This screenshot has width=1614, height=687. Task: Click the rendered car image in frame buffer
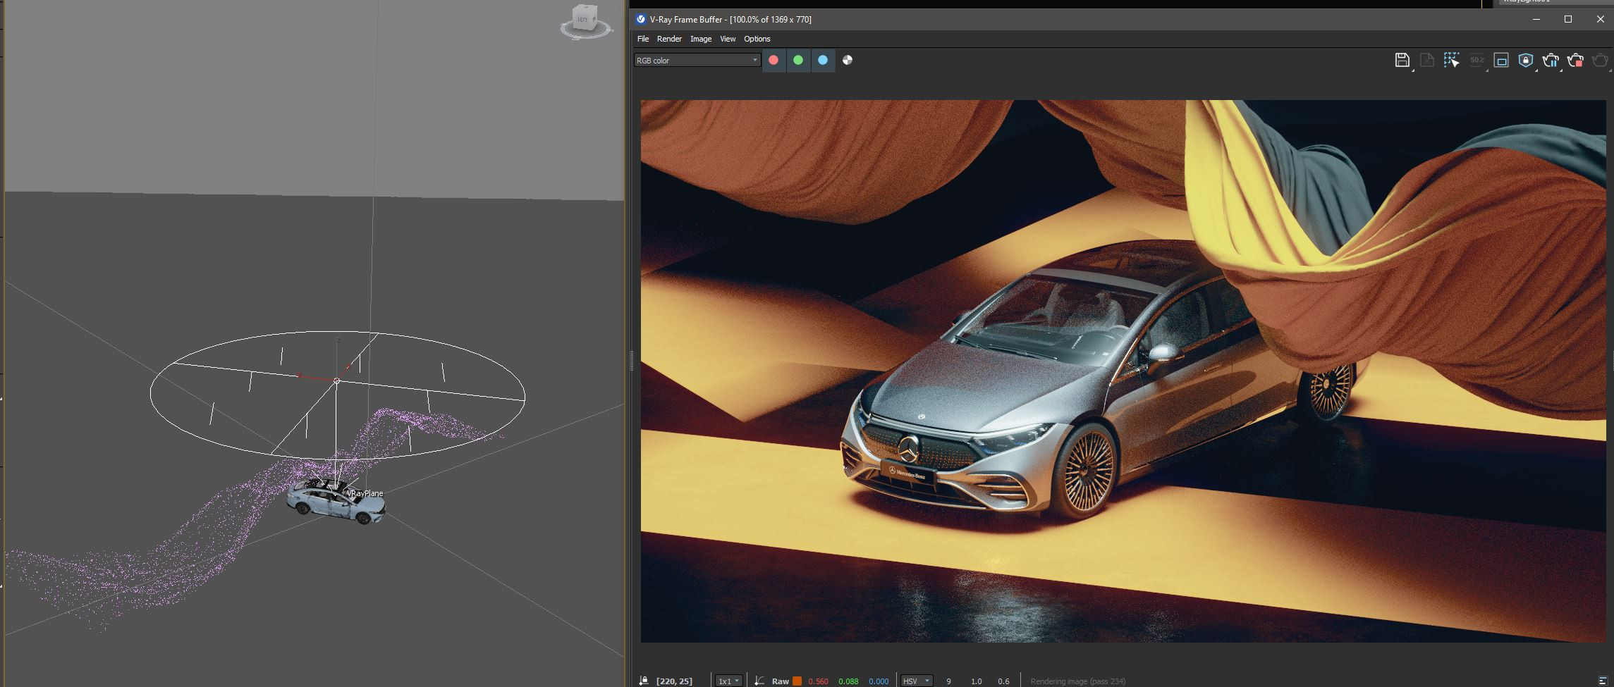(1123, 371)
